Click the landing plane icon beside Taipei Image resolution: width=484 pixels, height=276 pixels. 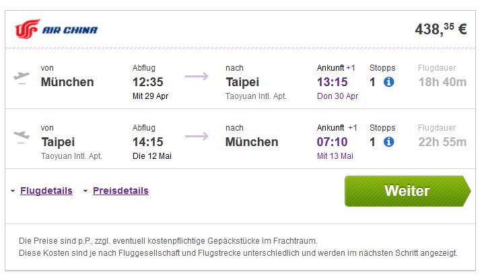[22, 137]
